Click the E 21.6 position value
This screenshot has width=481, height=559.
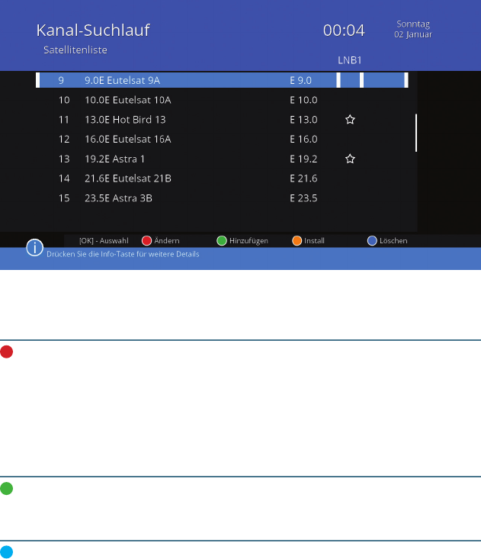303,178
